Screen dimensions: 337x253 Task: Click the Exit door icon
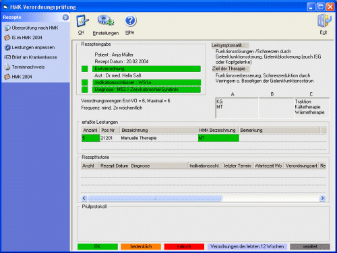tap(324, 21)
